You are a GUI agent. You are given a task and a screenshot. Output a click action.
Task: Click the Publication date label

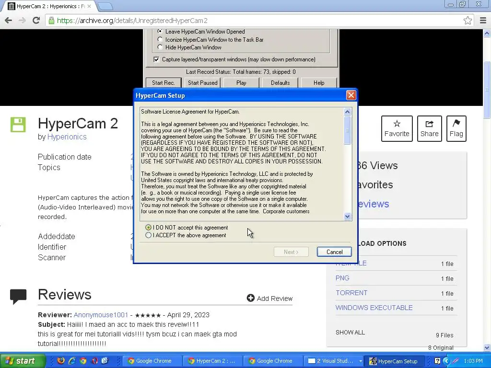(65, 157)
